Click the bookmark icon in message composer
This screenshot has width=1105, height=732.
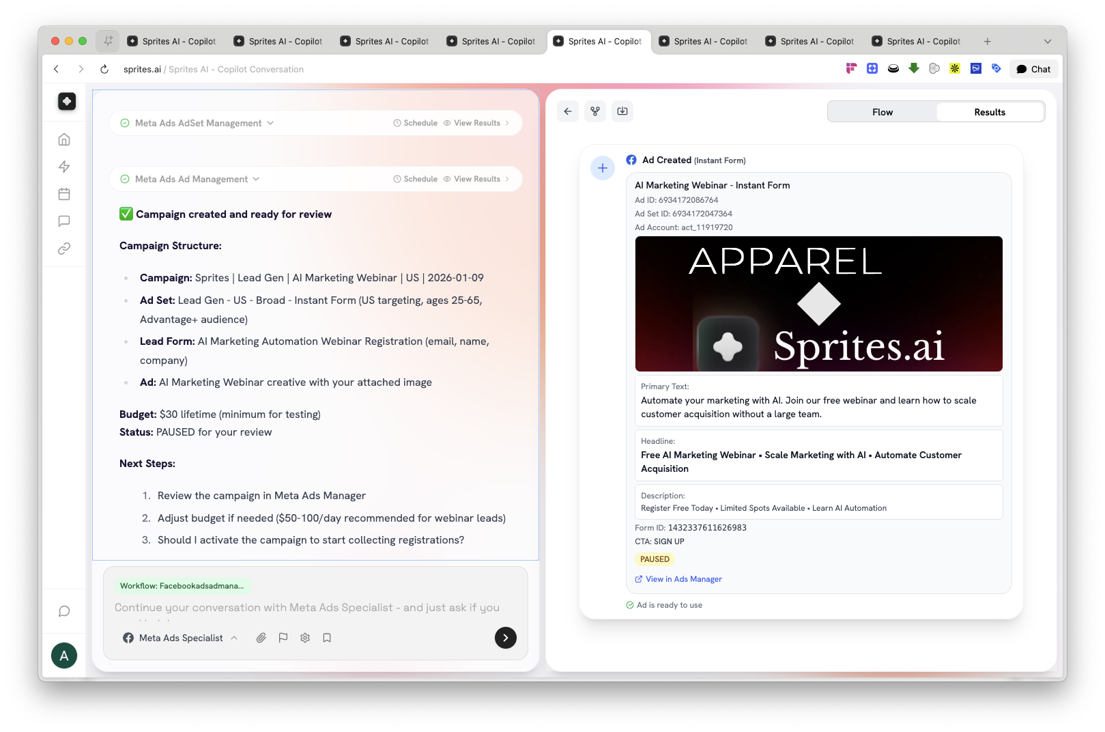click(x=327, y=638)
